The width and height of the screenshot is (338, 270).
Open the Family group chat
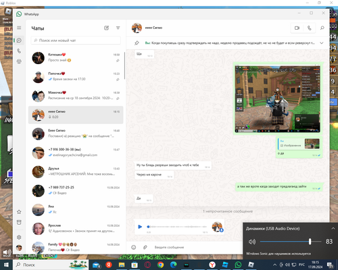tap(76, 247)
